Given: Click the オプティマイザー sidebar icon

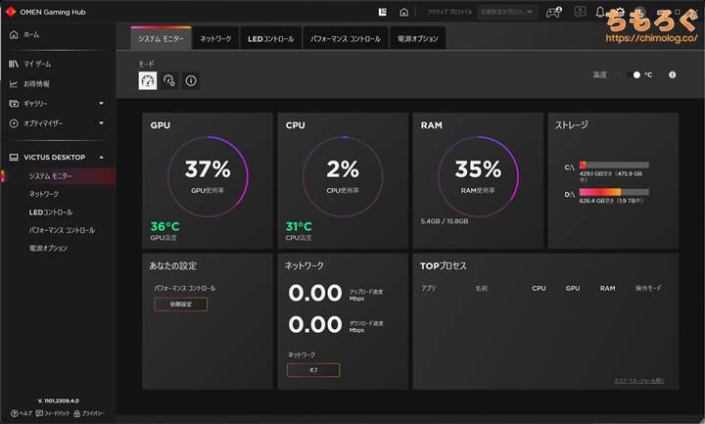Looking at the screenshot, I should (14, 123).
